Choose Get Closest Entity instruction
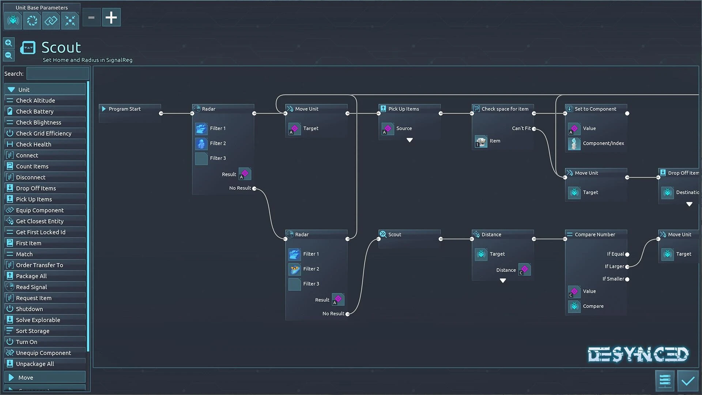The width and height of the screenshot is (702, 395). point(39,221)
